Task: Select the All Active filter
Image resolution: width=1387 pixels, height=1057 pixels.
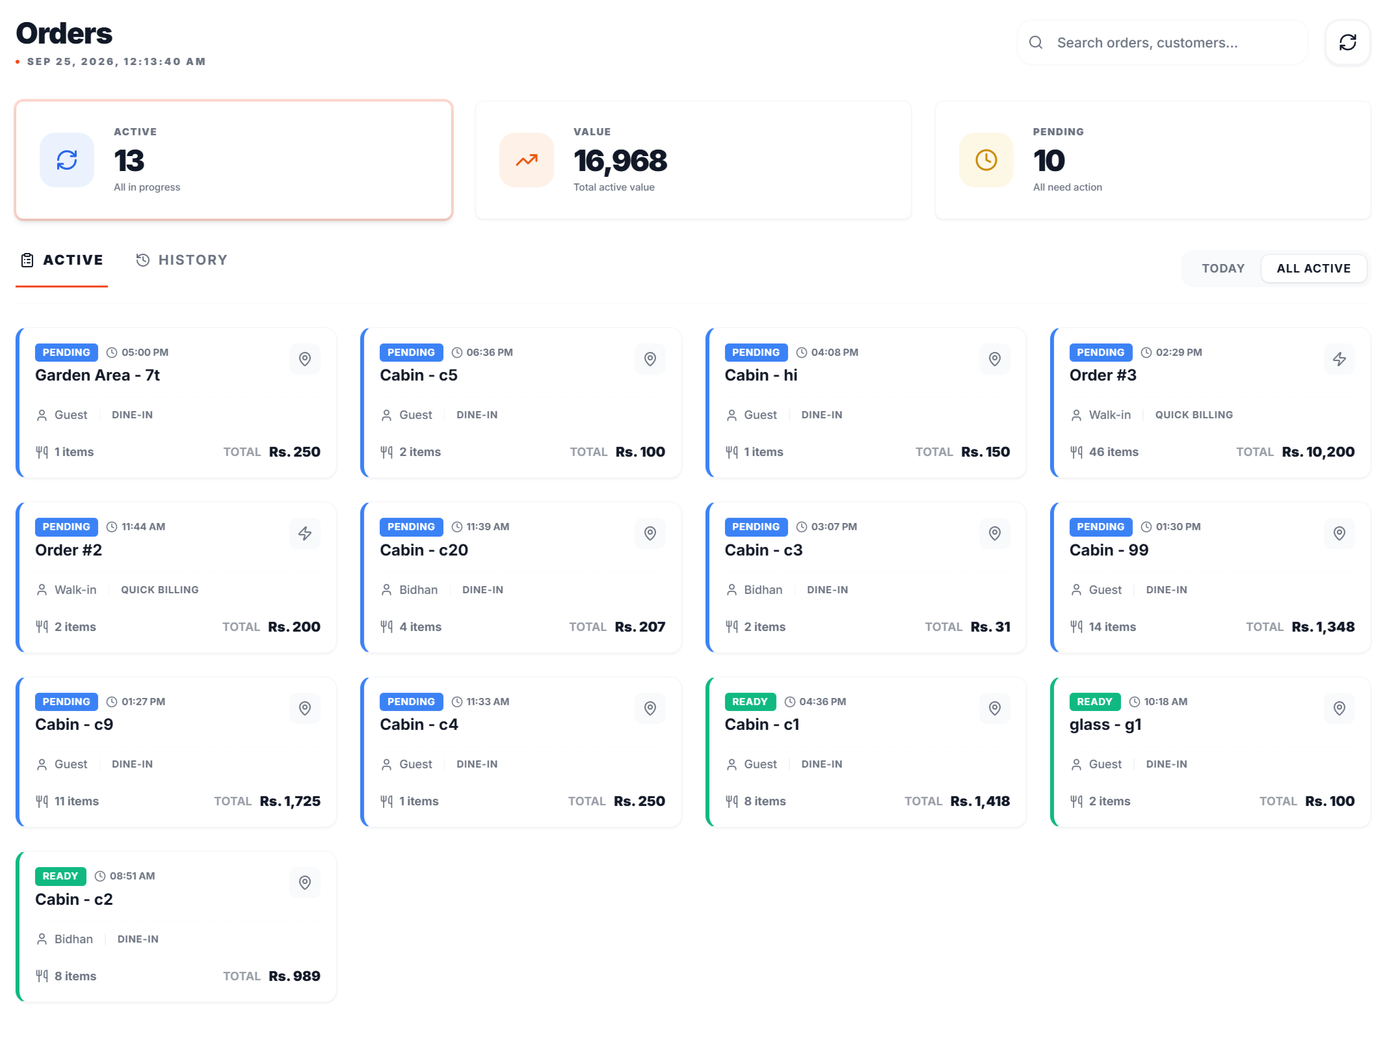Action: click(1314, 269)
